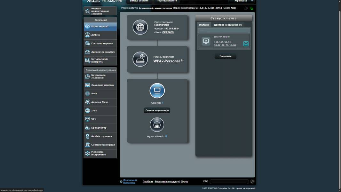341x192 pixels.
Task: Click the users icon in top status bar
Action: click(x=246, y=8)
